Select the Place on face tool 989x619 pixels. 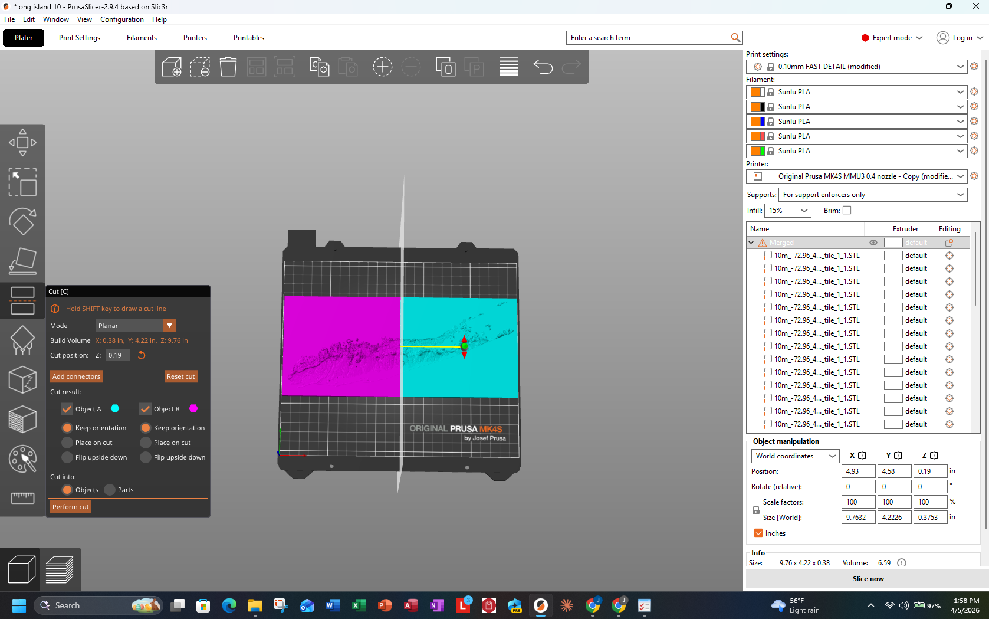22,261
